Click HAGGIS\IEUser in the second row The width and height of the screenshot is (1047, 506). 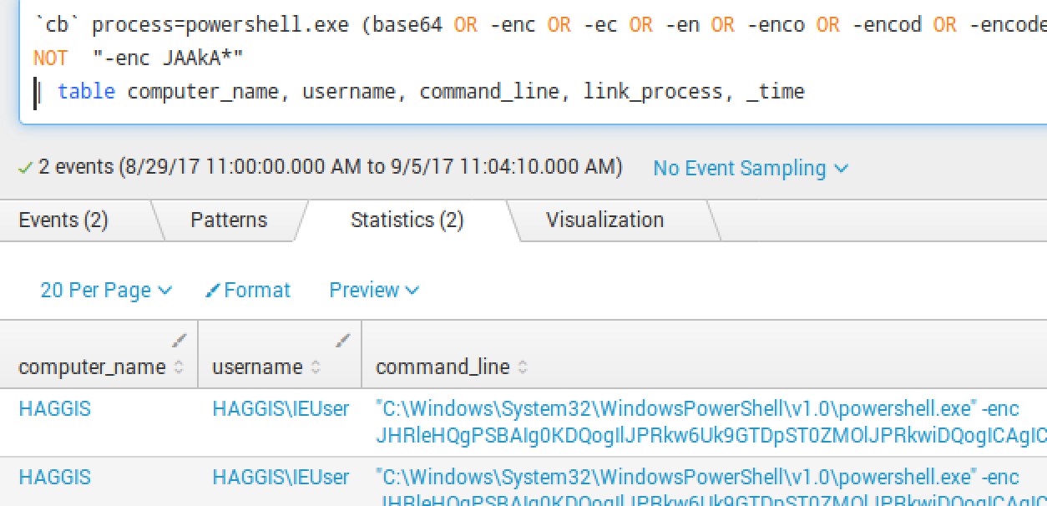point(281,478)
